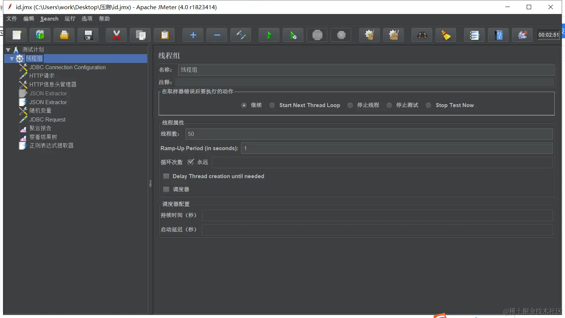Open the 编辑 menu
Viewport: 565px width, 318px height.
pos(29,19)
